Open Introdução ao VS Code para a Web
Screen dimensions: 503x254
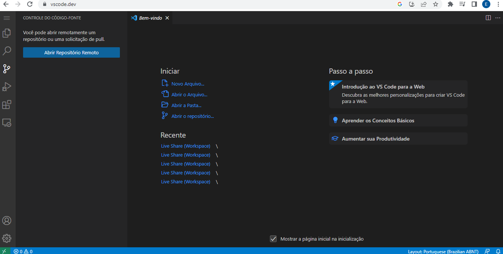[398, 94]
